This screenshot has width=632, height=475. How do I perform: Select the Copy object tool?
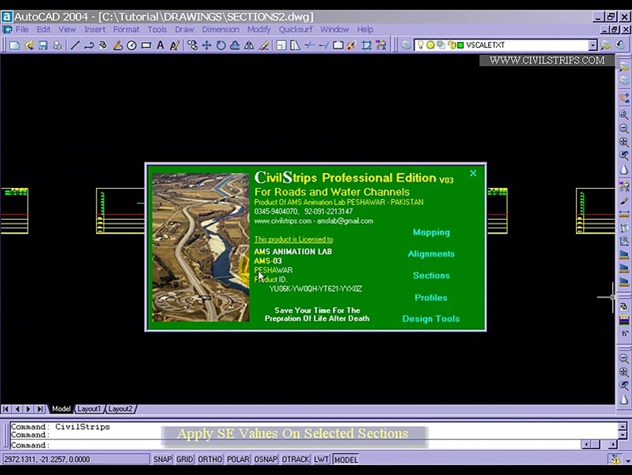[x=192, y=45]
